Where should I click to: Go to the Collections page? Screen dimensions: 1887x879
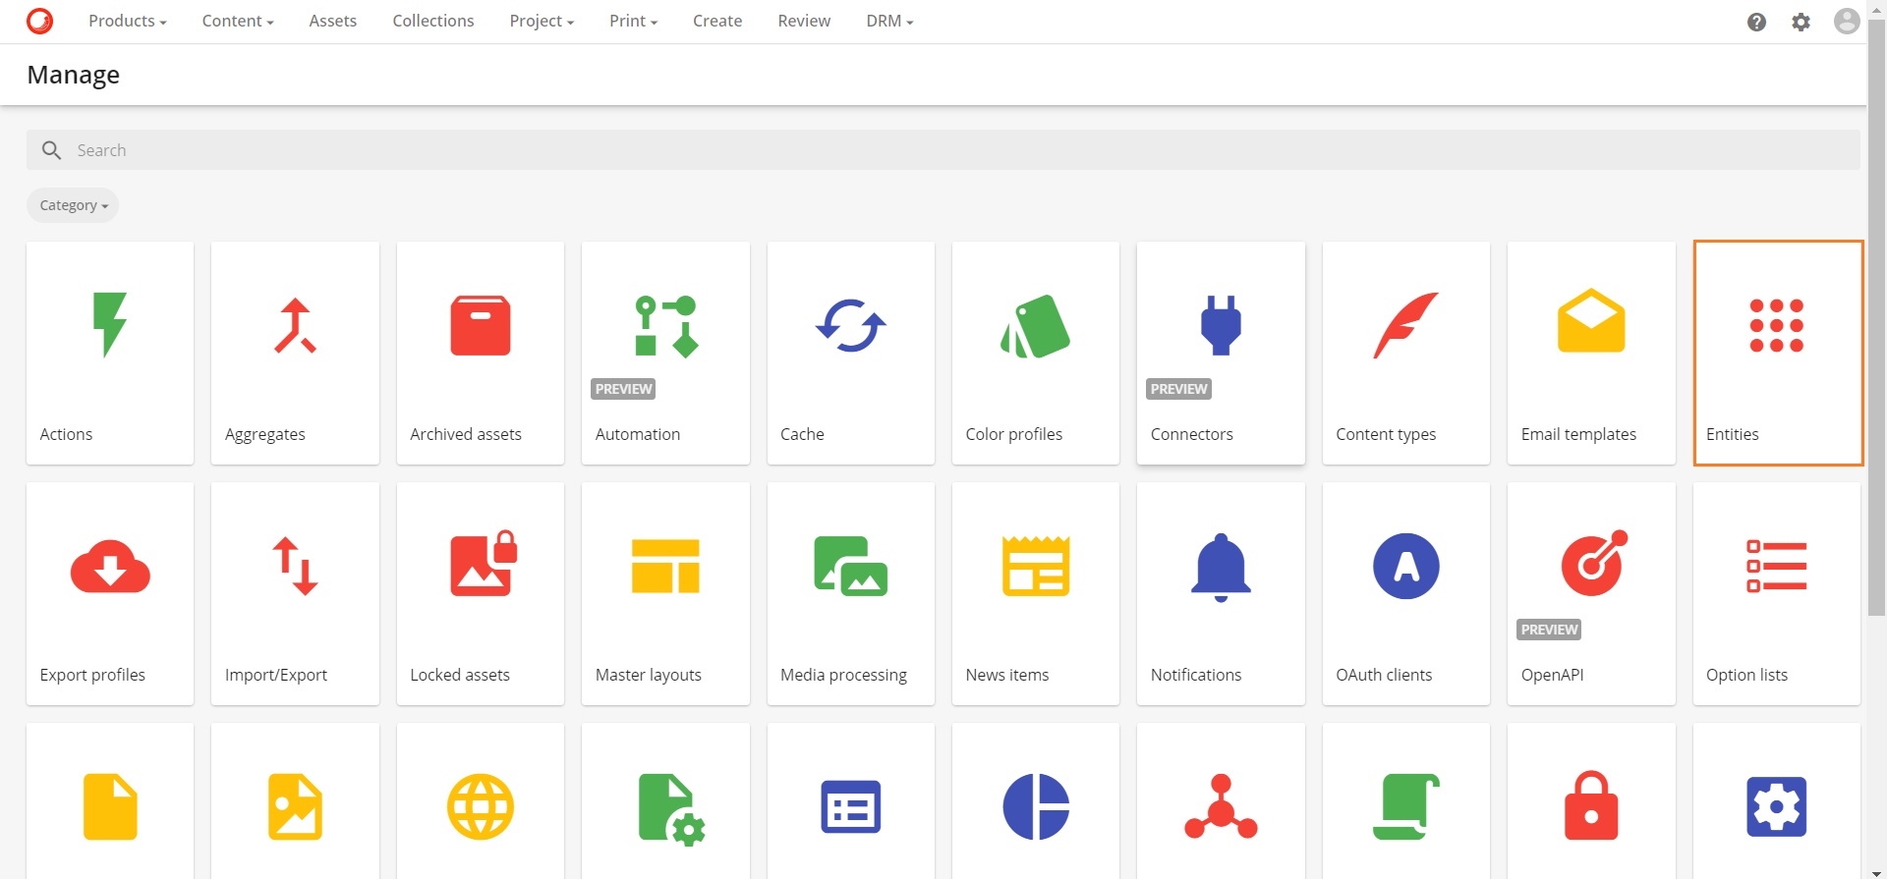[x=432, y=21]
